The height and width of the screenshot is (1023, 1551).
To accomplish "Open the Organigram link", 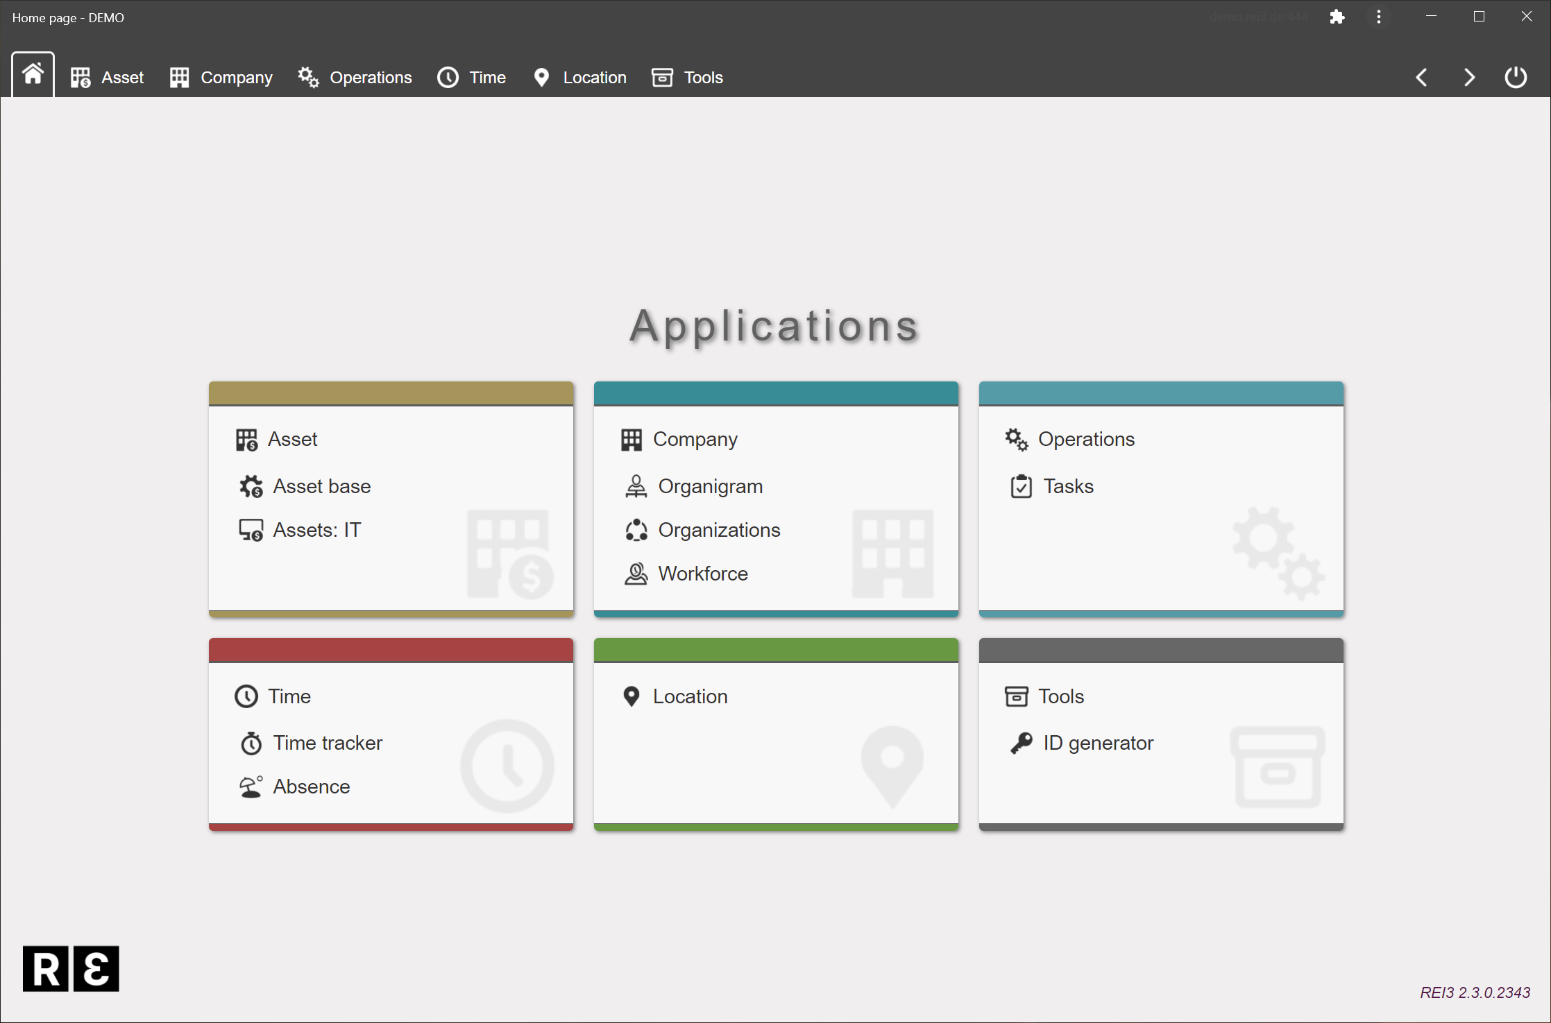I will [710, 487].
